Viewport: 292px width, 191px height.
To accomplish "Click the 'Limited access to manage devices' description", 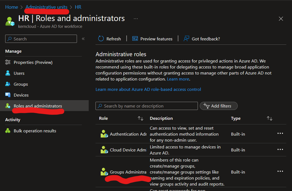I will (185, 150).
